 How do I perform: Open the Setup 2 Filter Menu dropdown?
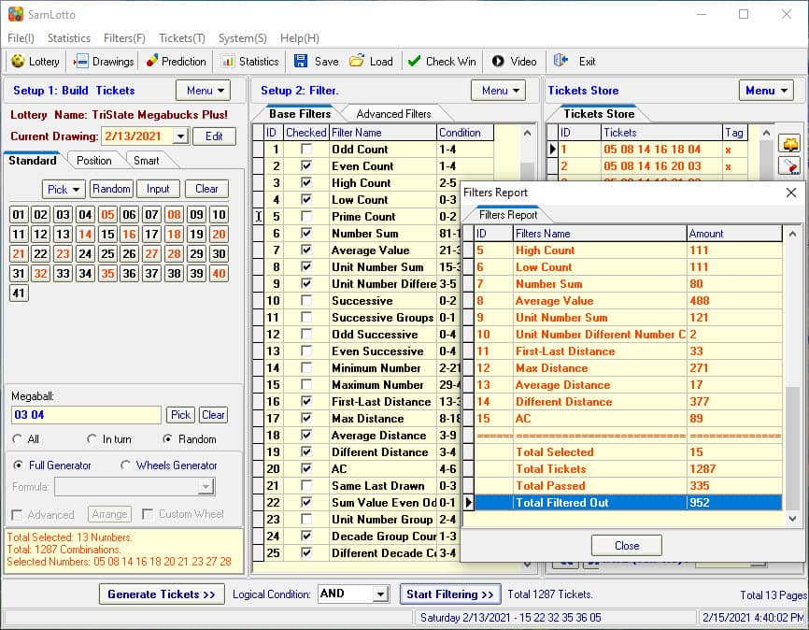(499, 91)
